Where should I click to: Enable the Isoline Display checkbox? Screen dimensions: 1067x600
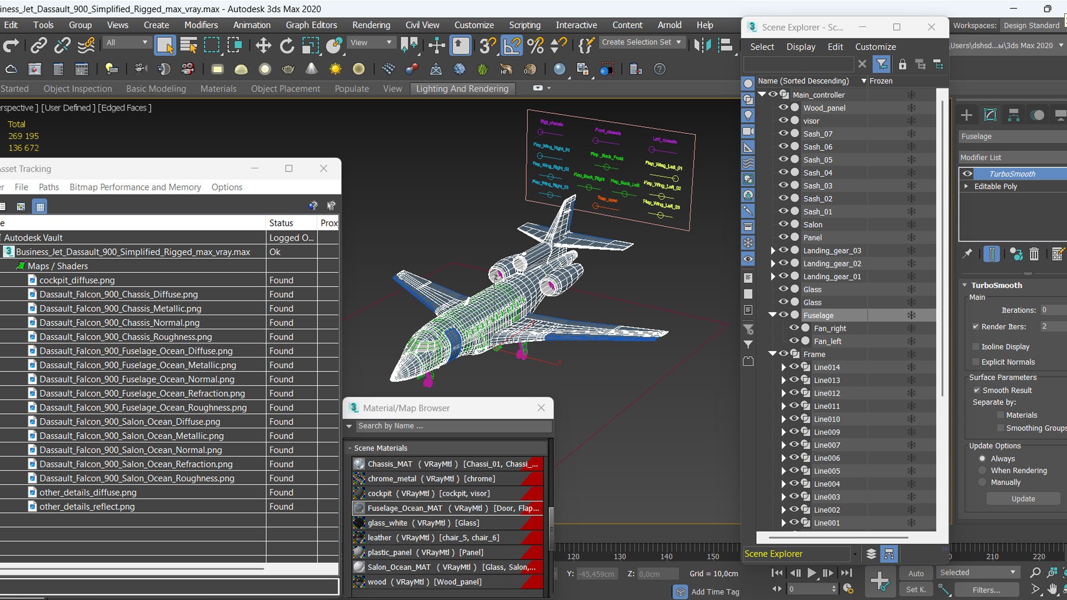(x=975, y=347)
